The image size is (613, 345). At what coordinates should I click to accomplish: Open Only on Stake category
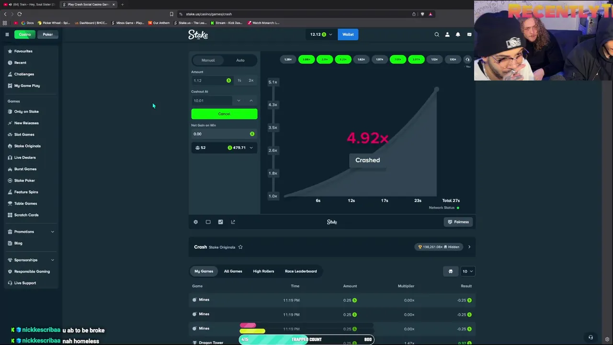click(x=26, y=112)
